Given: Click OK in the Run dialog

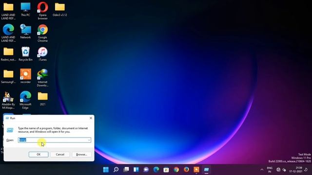Looking at the screenshot, I should click(x=39, y=155).
